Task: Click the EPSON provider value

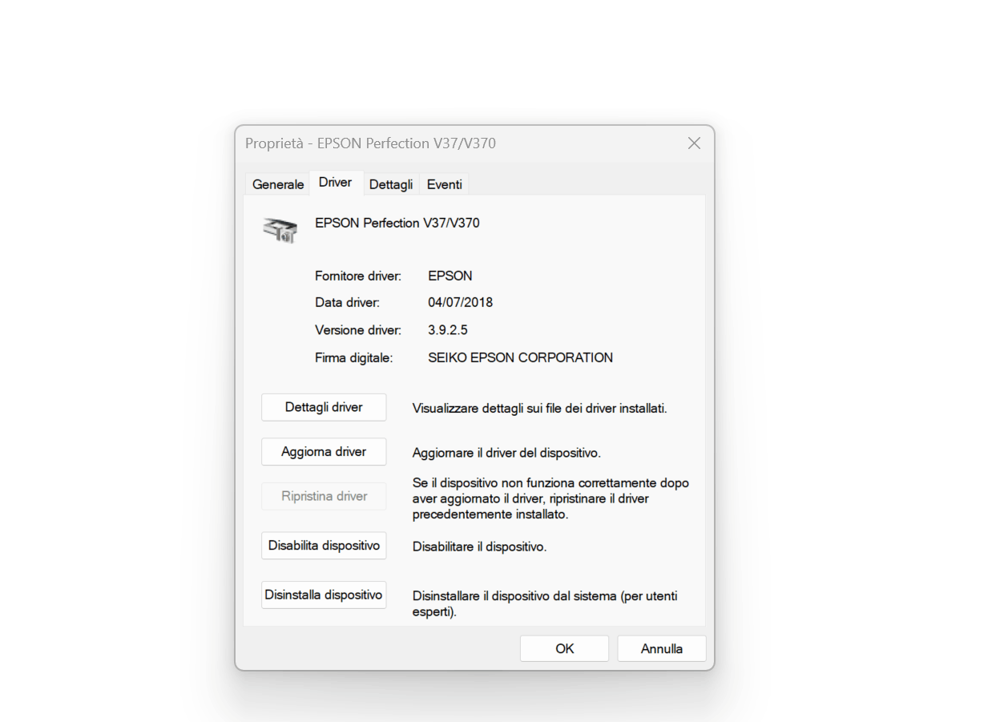Action: (x=450, y=276)
